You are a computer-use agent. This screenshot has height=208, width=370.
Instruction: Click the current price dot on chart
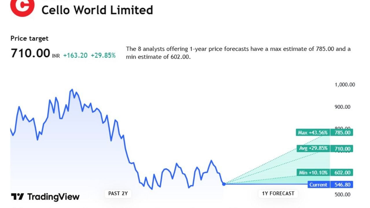pos(224,184)
